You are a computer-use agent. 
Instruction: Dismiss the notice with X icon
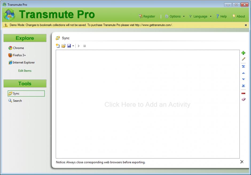(242, 162)
